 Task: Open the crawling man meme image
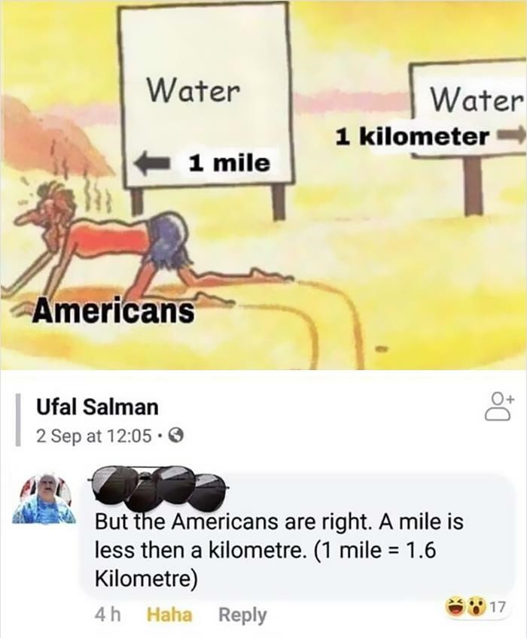263,185
